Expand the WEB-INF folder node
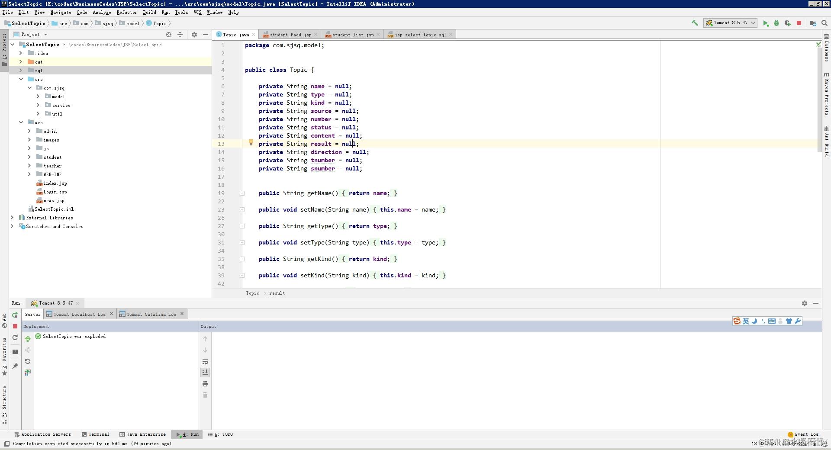The image size is (831, 450). click(x=29, y=174)
